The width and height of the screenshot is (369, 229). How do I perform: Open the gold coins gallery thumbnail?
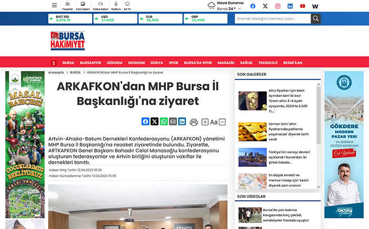pyautogui.click(x=253, y=101)
